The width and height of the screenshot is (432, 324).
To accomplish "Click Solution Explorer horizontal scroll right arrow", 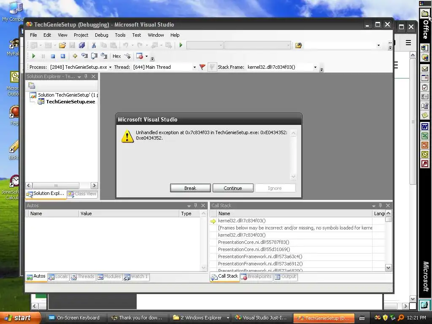I will tap(94, 186).
